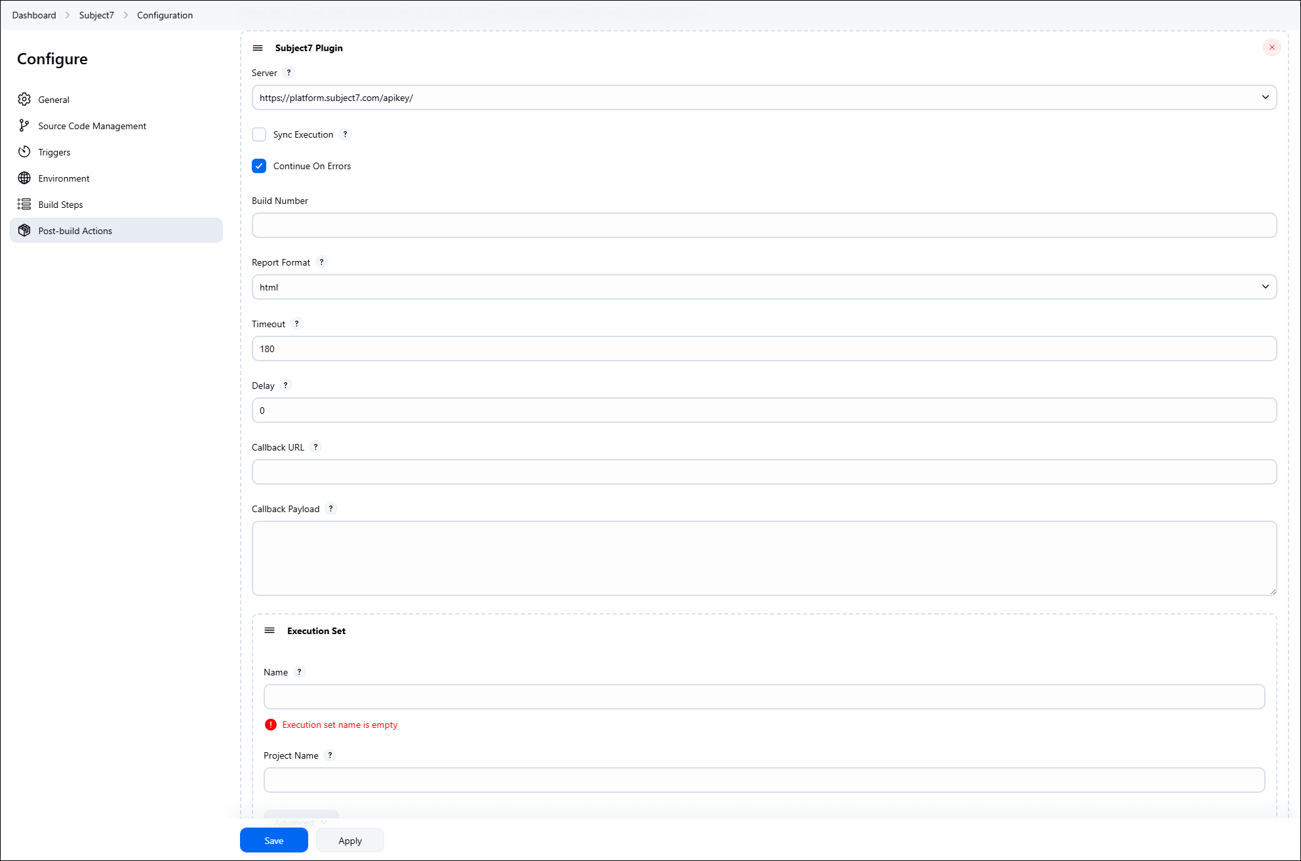Enable the Sync Execution checkbox
1301x861 pixels.
pos(259,134)
